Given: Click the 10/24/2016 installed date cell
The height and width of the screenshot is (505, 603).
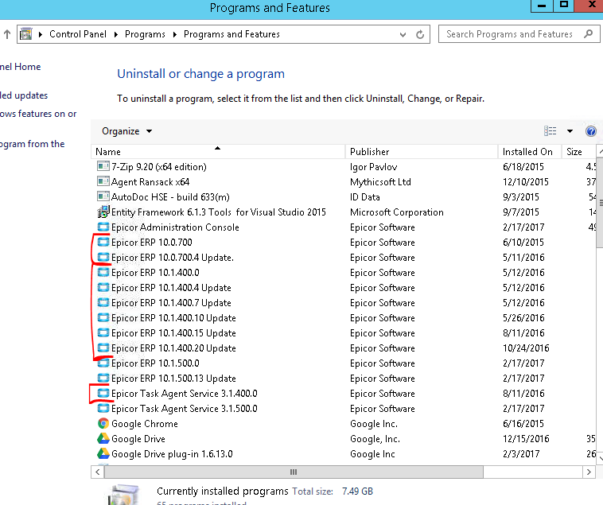Looking at the screenshot, I should 526,348.
